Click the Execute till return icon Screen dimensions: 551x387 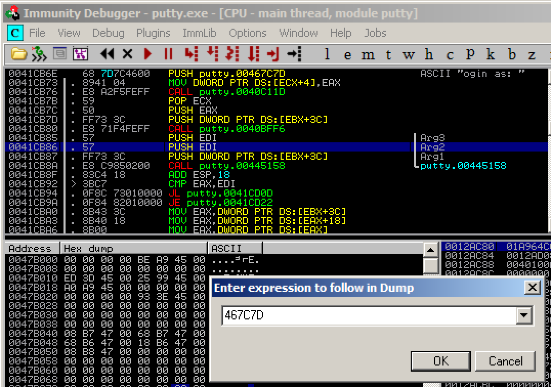point(273,54)
